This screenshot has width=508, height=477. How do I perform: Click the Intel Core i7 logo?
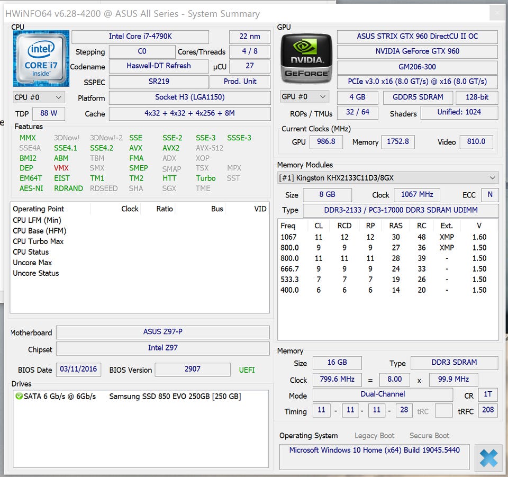pyautogui.click(x=41, y=59)
